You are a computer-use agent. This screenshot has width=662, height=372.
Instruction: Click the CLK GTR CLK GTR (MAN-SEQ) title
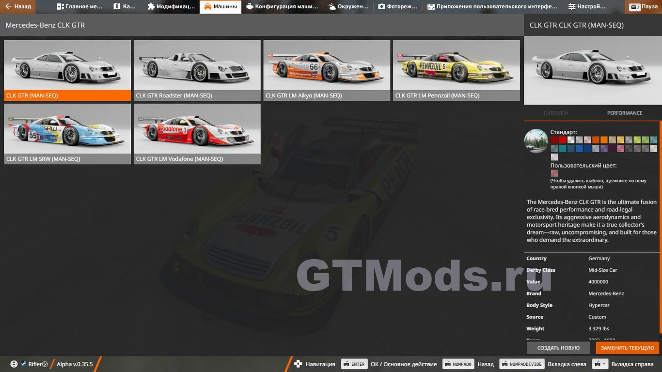pyautogui.click(x=577, y=25)
